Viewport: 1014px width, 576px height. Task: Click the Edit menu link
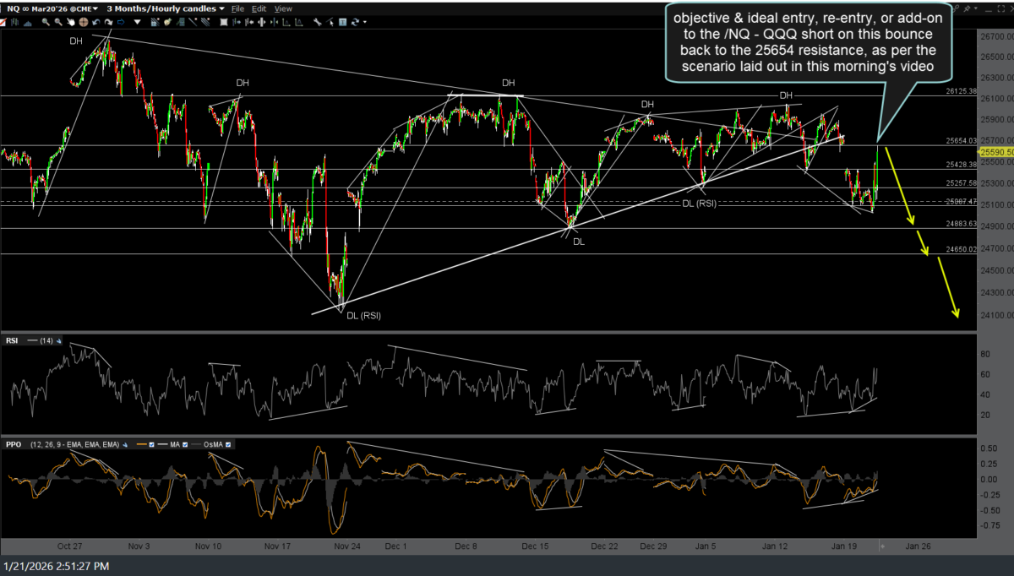click(x=259, y=8)
